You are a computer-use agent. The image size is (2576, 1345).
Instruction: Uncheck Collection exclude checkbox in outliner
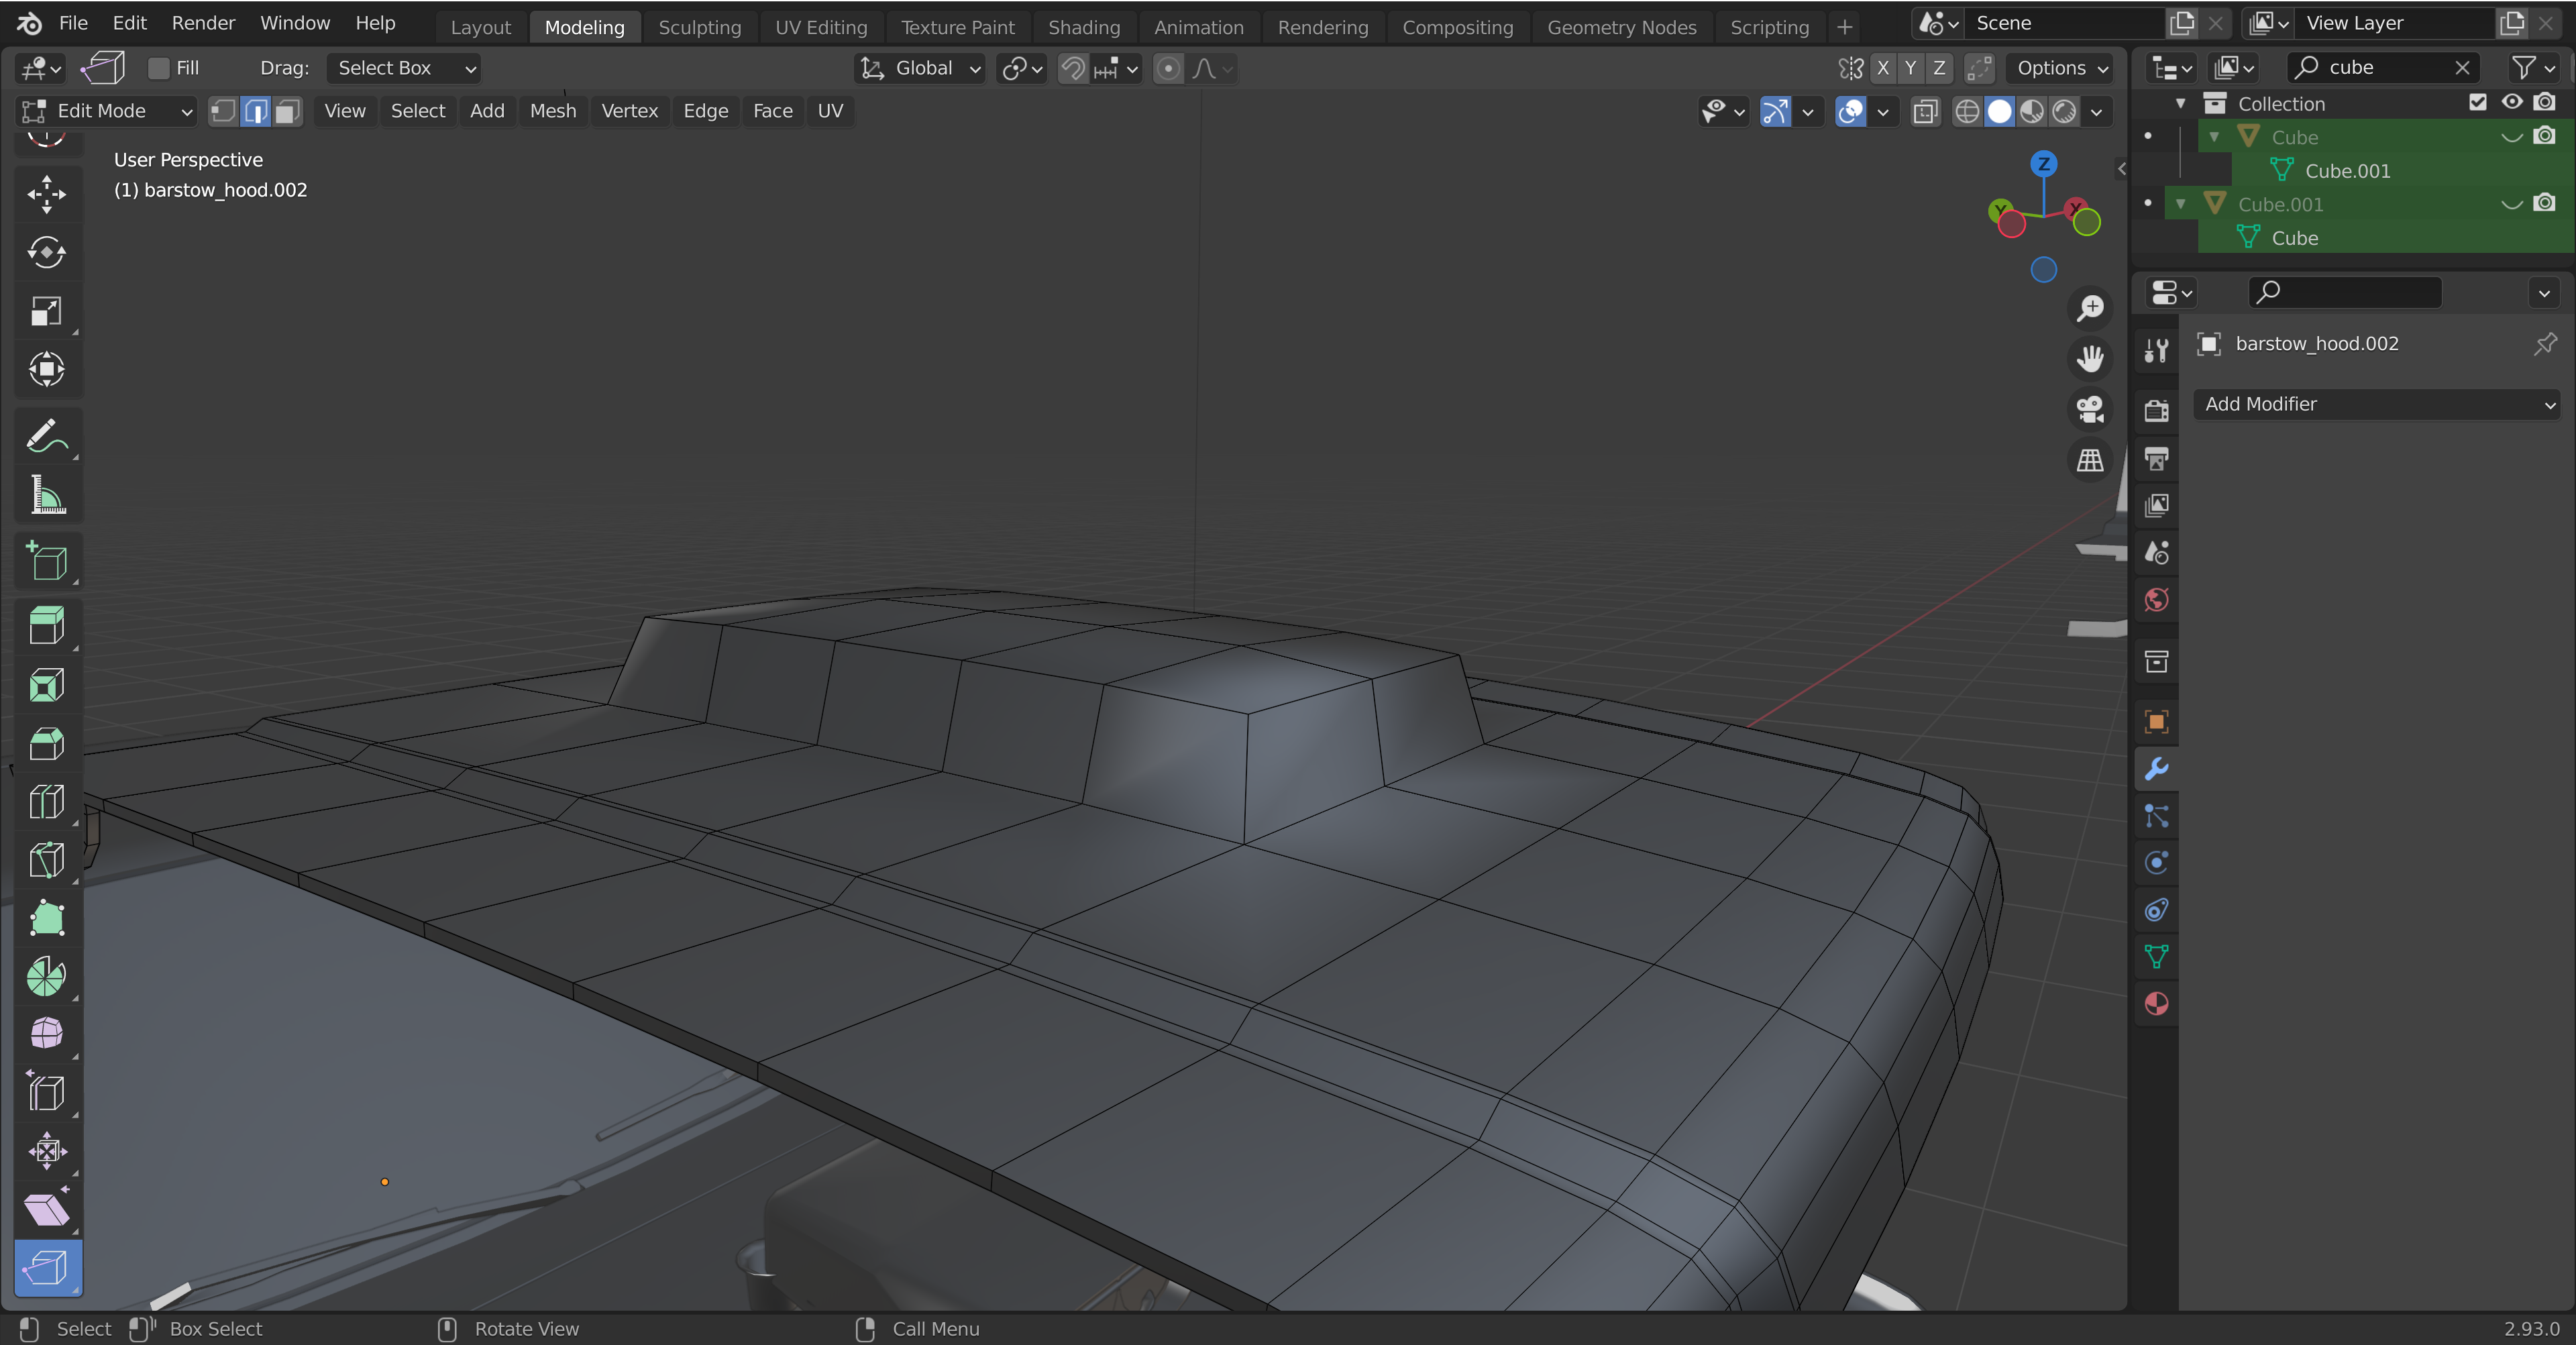tap(2478, 103)
